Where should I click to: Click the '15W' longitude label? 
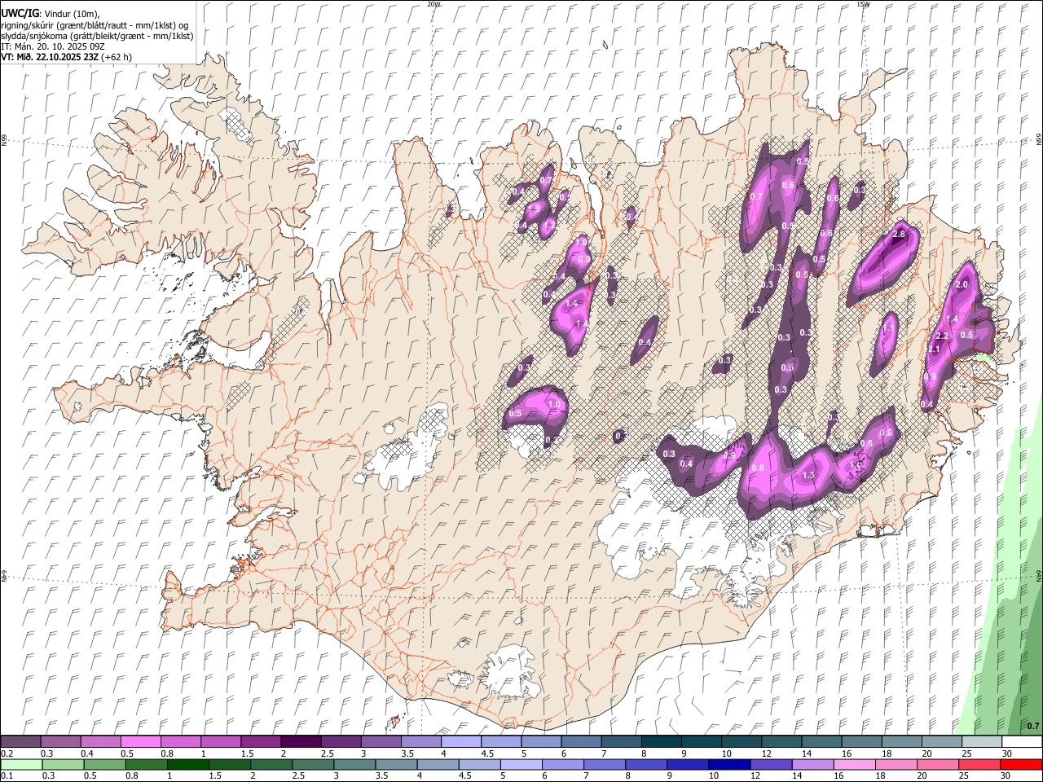(863, 4)
